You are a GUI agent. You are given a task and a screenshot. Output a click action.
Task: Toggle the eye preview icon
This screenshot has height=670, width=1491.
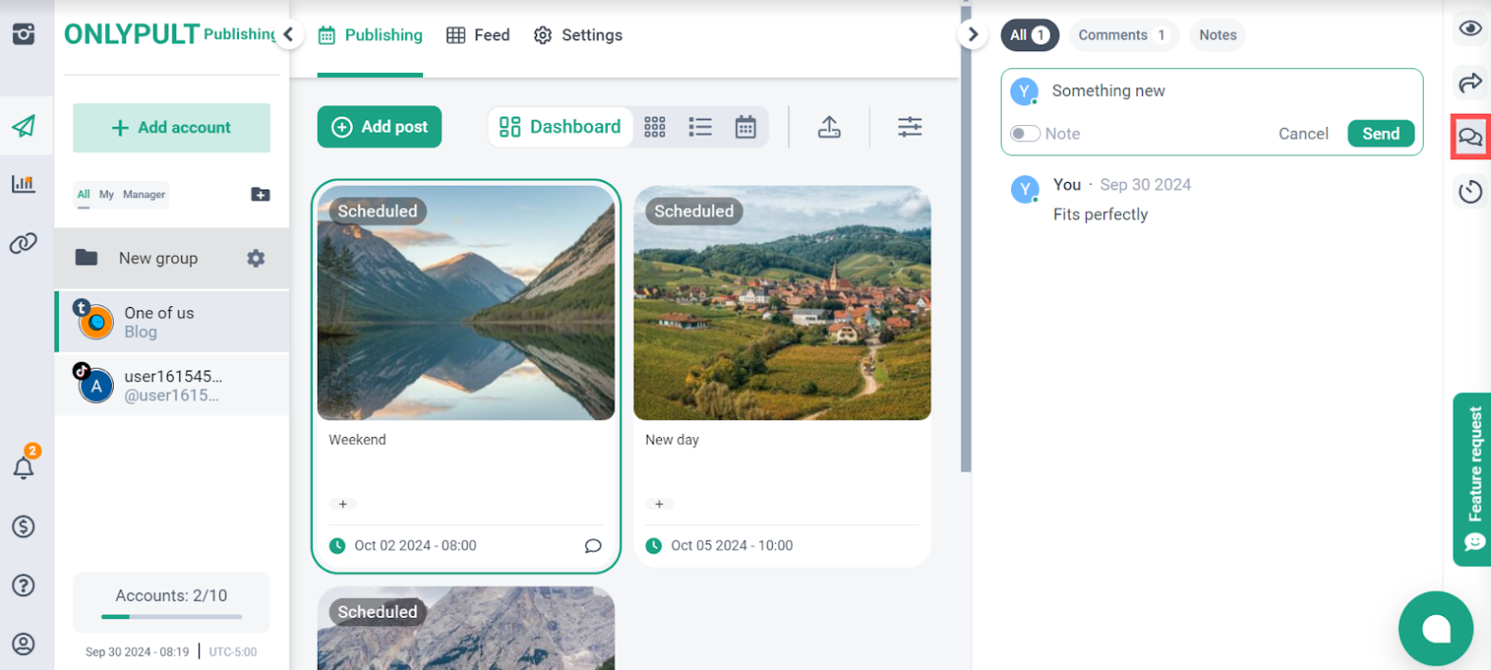pyautogui.click(x=1470, y=28)
